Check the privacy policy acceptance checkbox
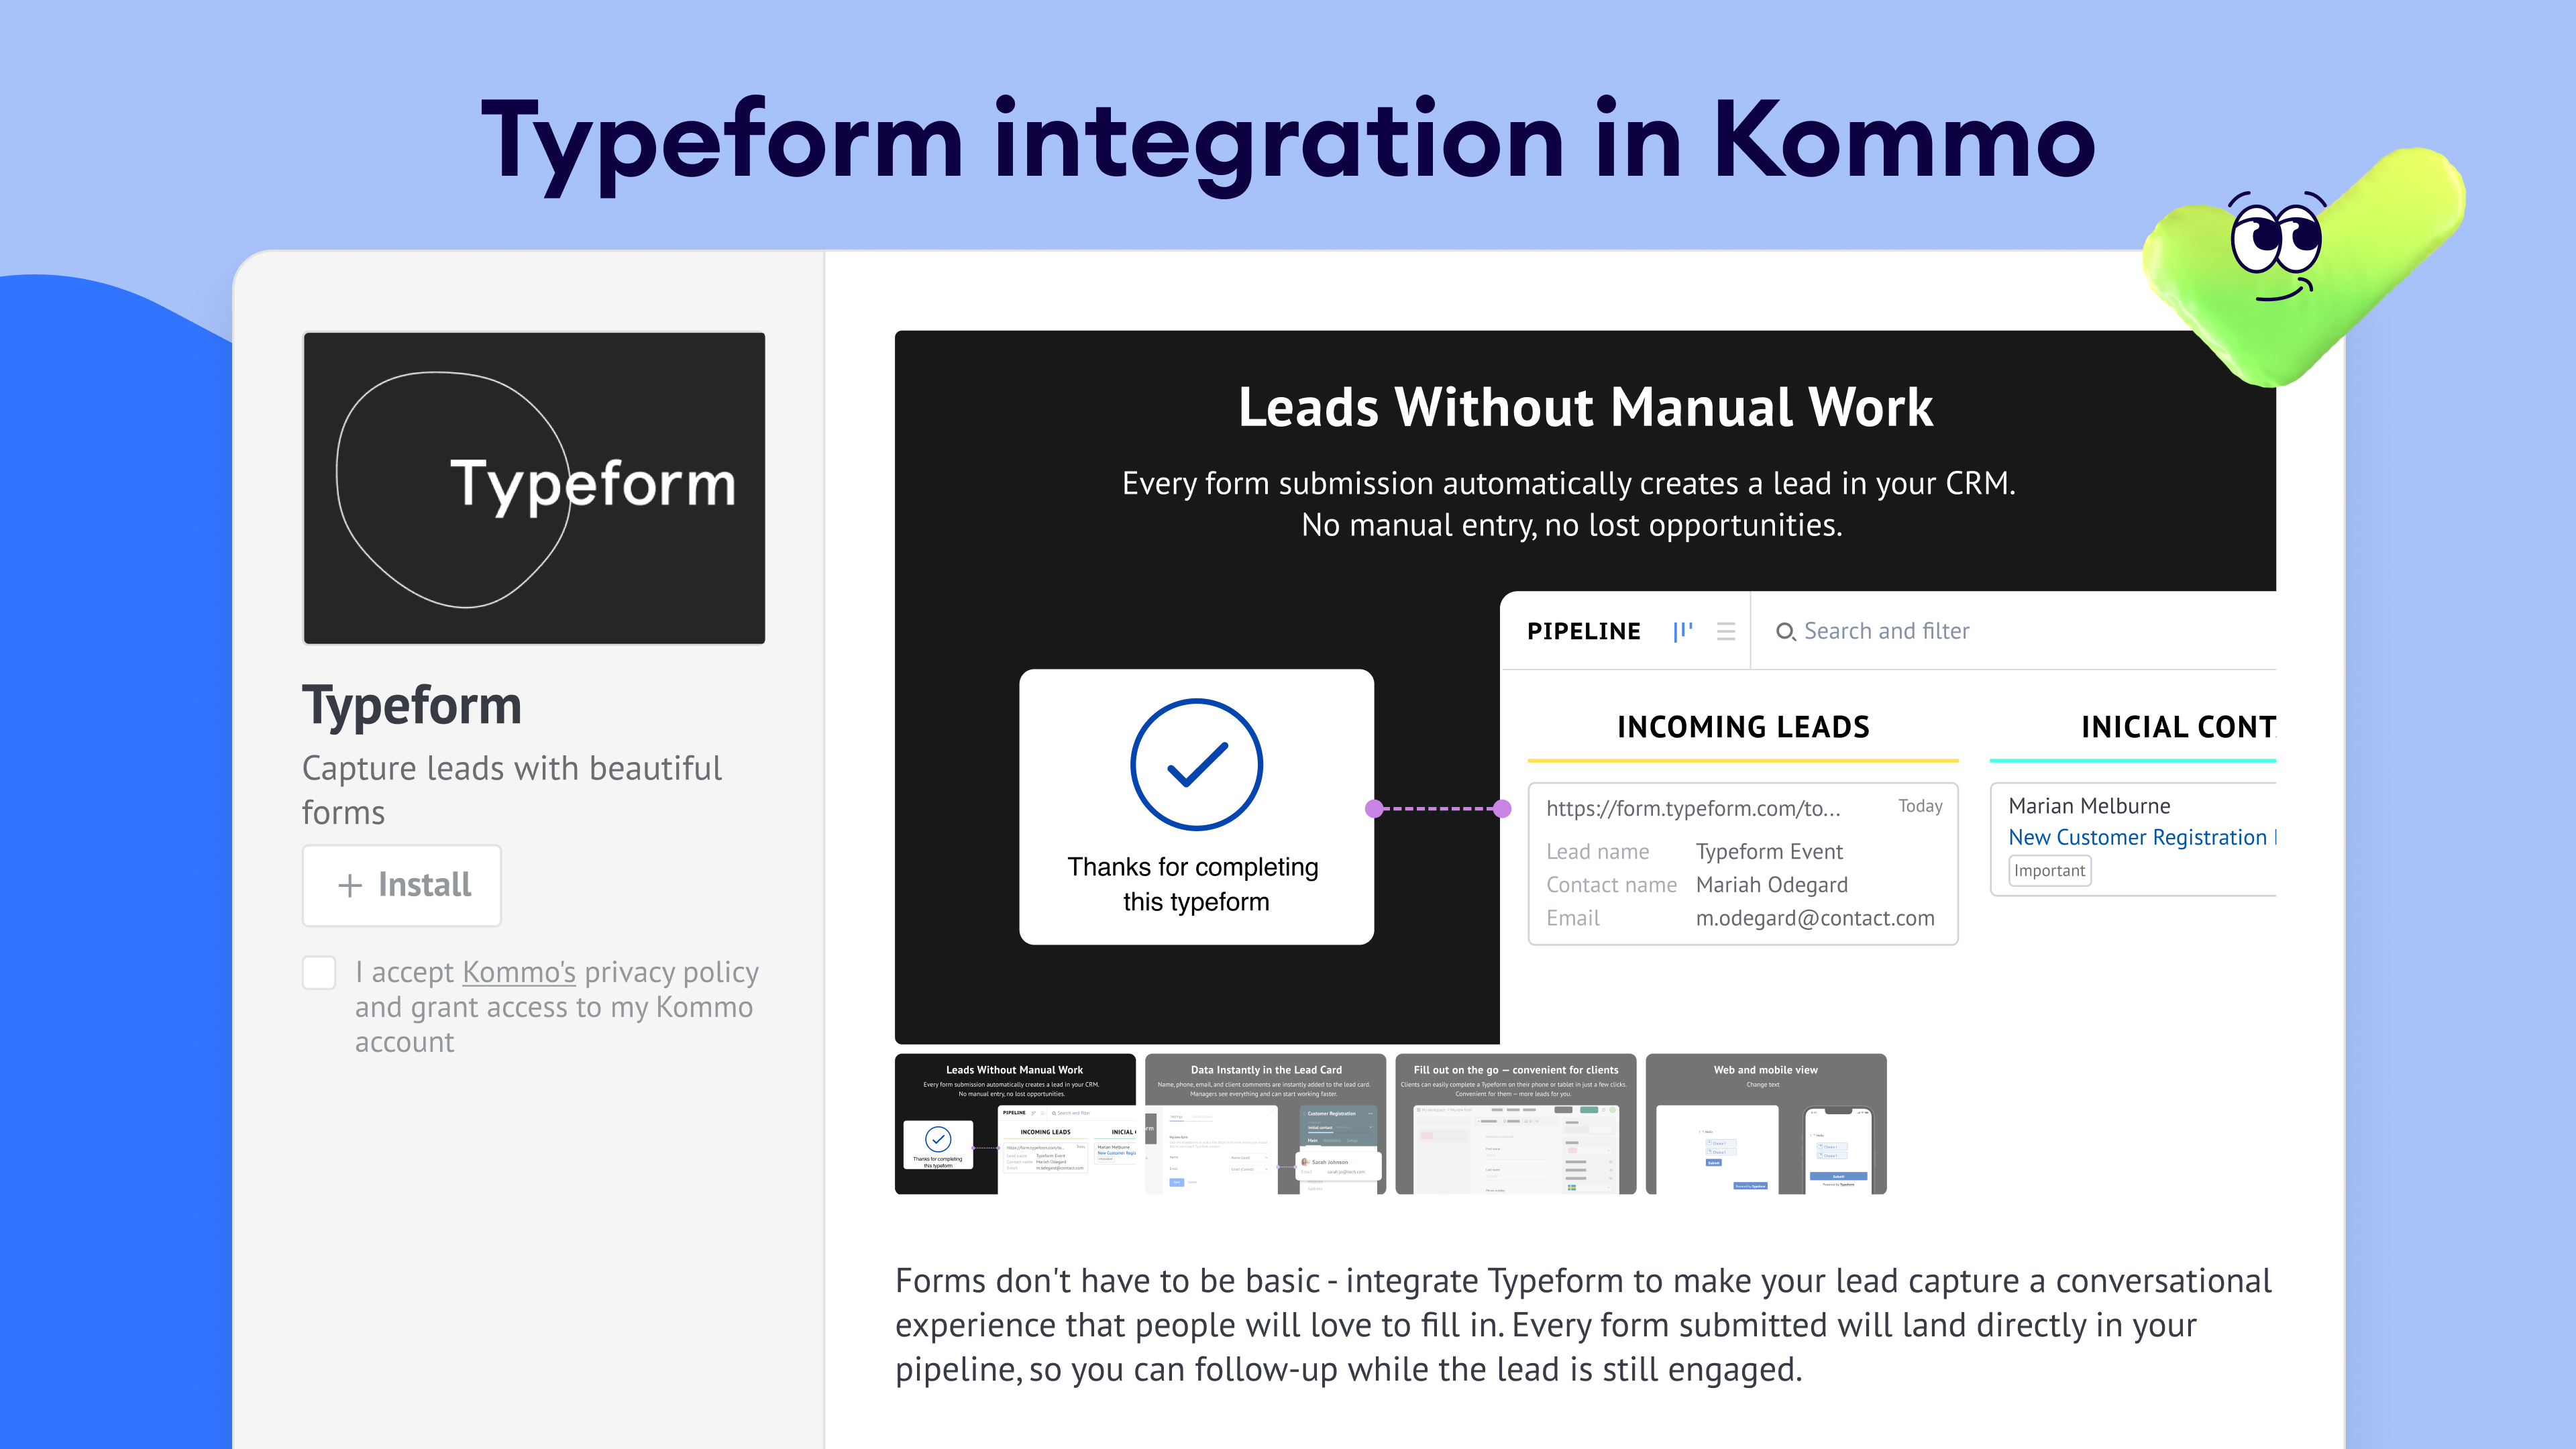This screenshot has height=1449, width=2576. (x=319, y=972)
